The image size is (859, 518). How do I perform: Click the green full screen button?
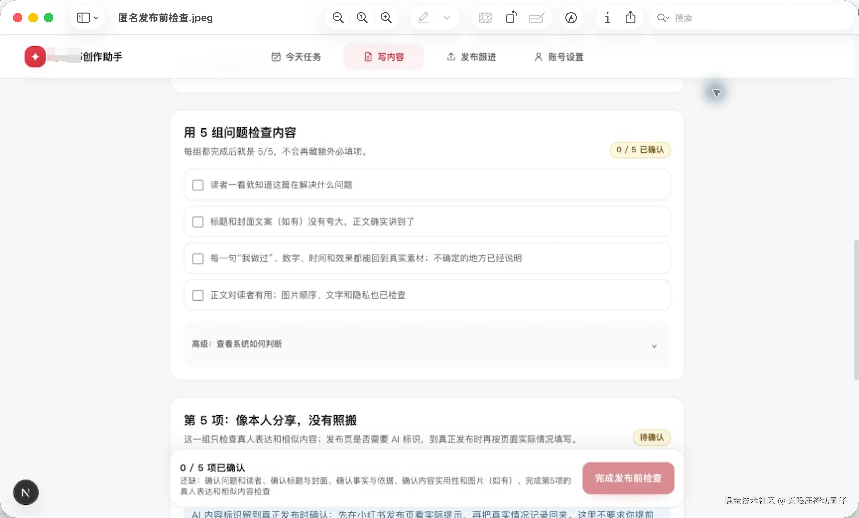[49, 18]
